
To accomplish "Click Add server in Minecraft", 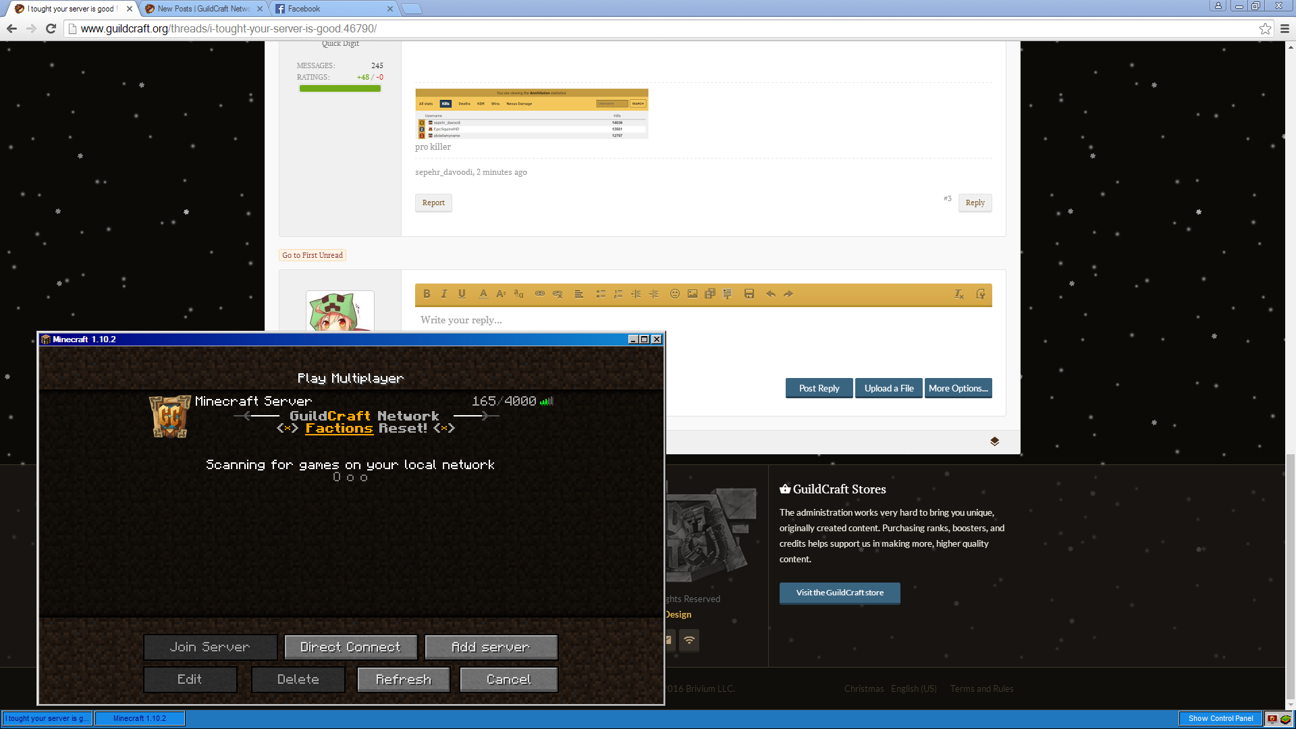I will (491, 647).
